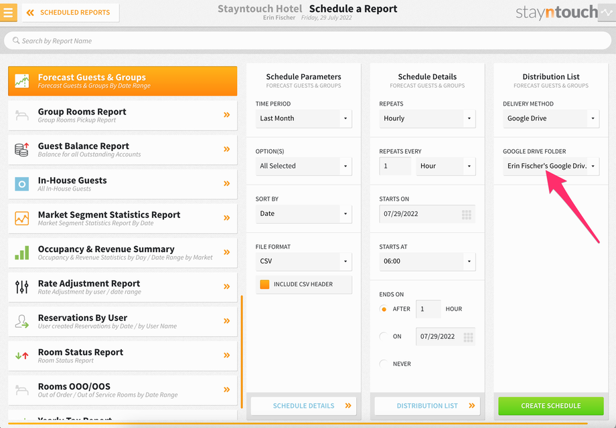Open the Sort By dropdown showing Date
This screenshot has width=616, height=428.
click(304, 214)
